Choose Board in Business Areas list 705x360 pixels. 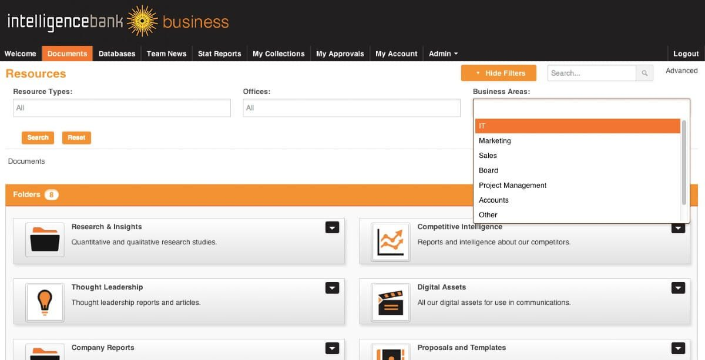578,170
